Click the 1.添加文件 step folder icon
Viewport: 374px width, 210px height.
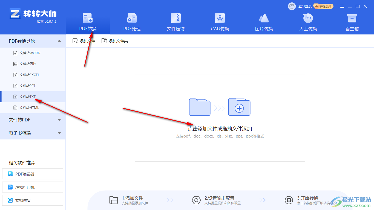(113, 200)
